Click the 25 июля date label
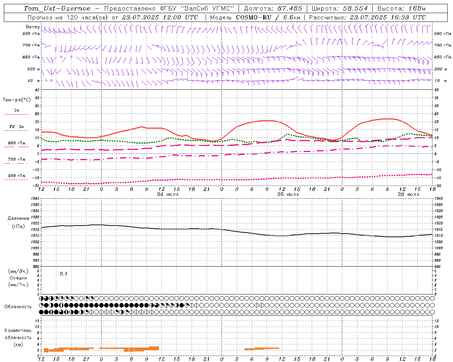The width and height of the screenshot is (453, 362). coord(288,194)
